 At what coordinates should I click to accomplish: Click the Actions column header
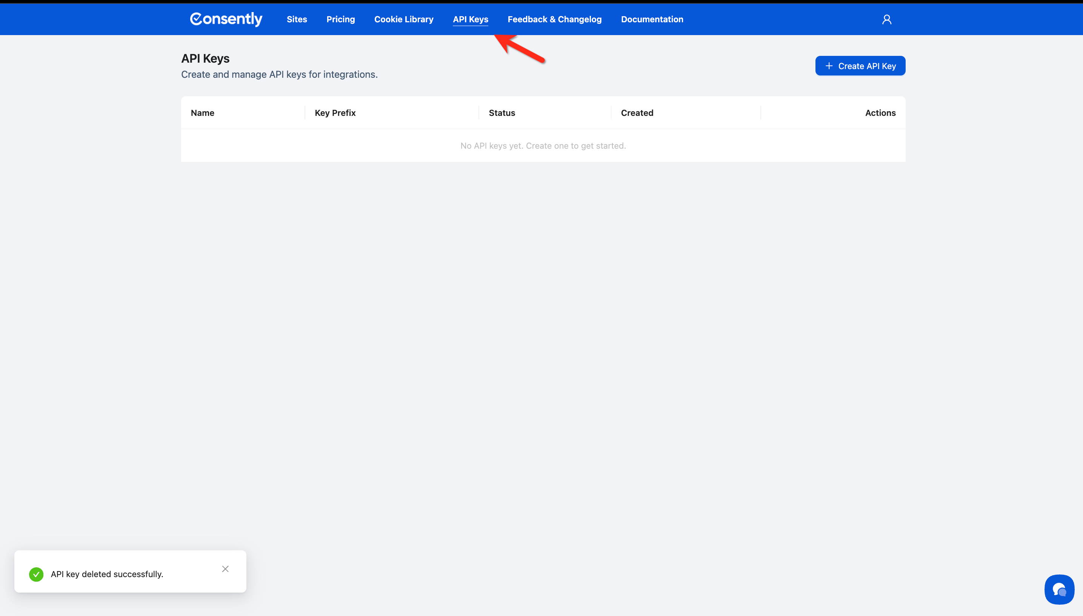[x=880, y=113]
